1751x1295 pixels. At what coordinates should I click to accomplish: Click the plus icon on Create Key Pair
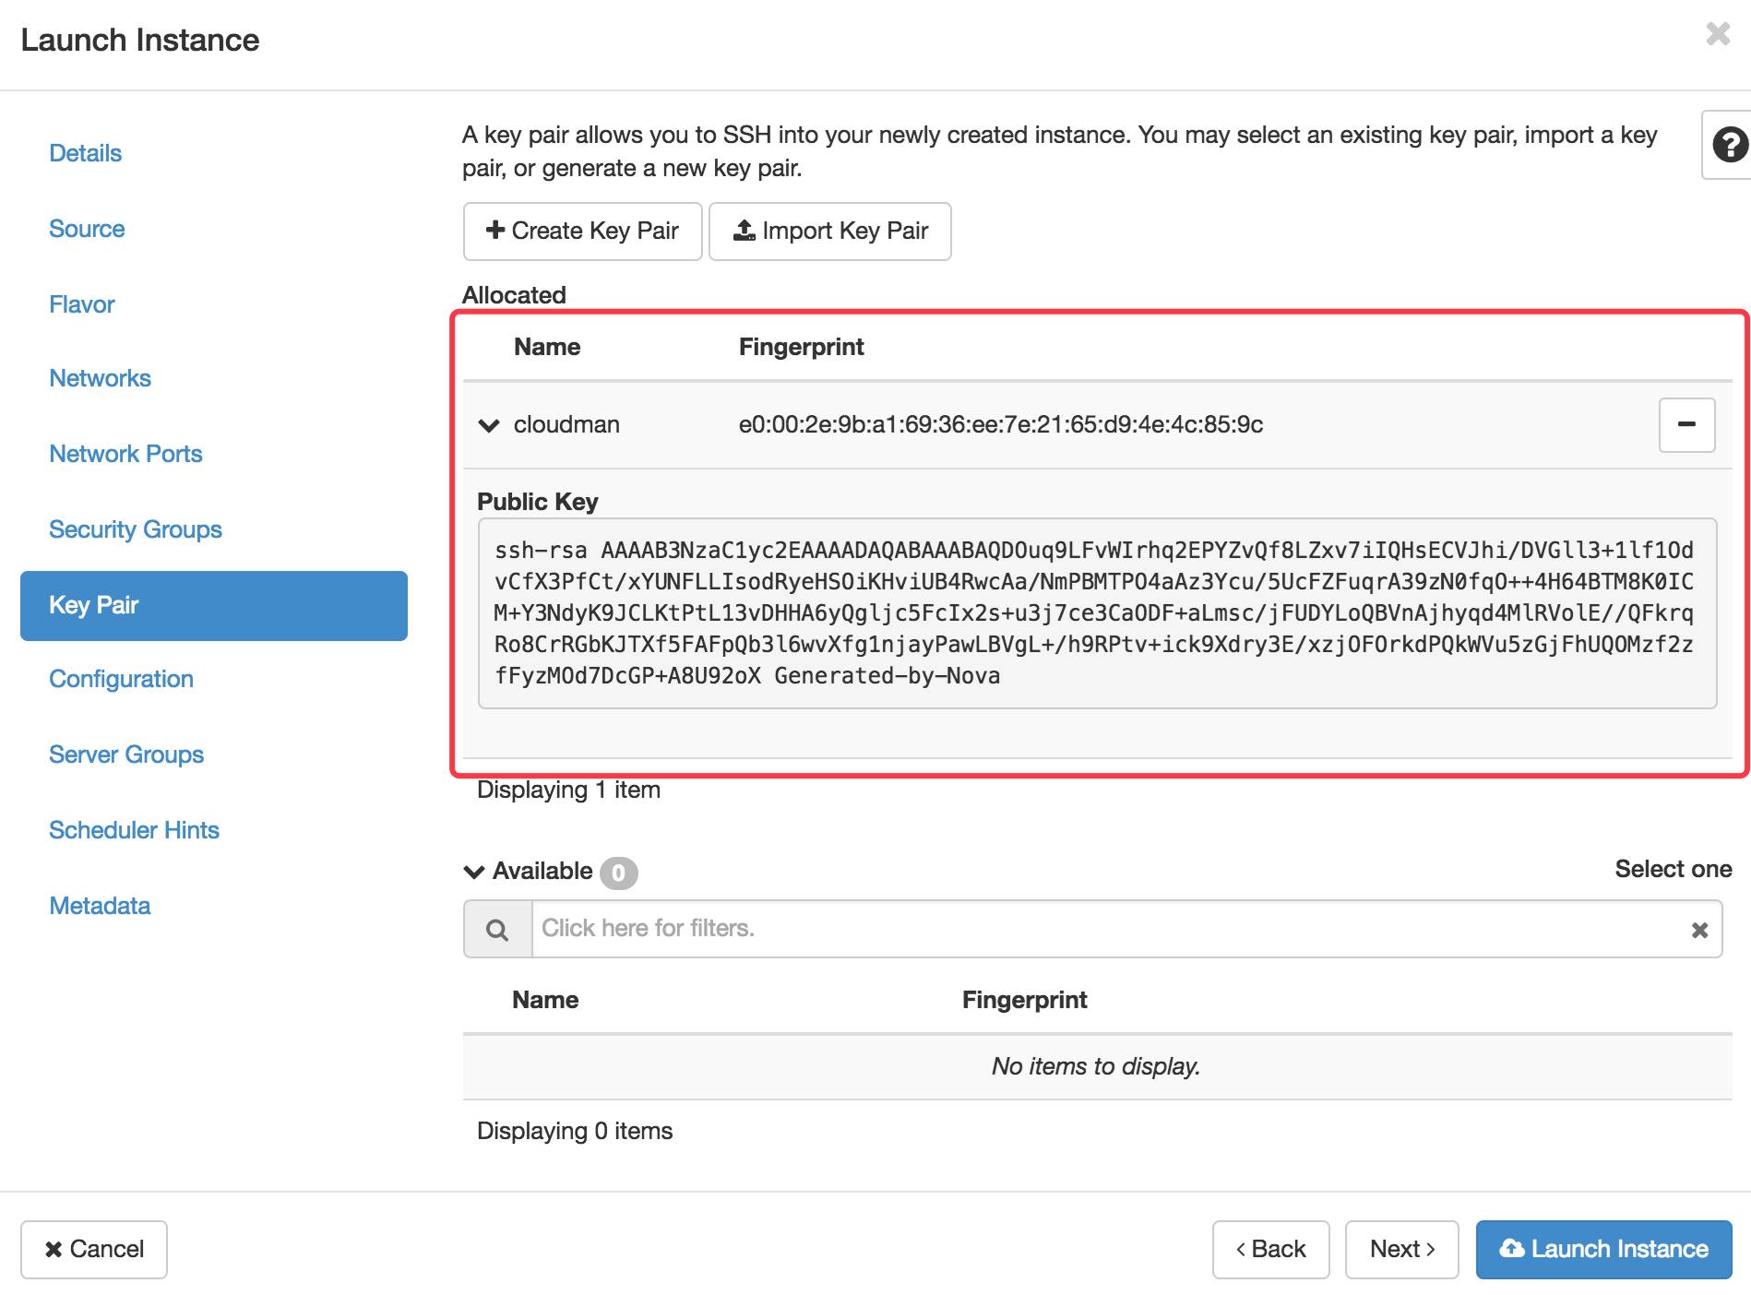point(495,231)
